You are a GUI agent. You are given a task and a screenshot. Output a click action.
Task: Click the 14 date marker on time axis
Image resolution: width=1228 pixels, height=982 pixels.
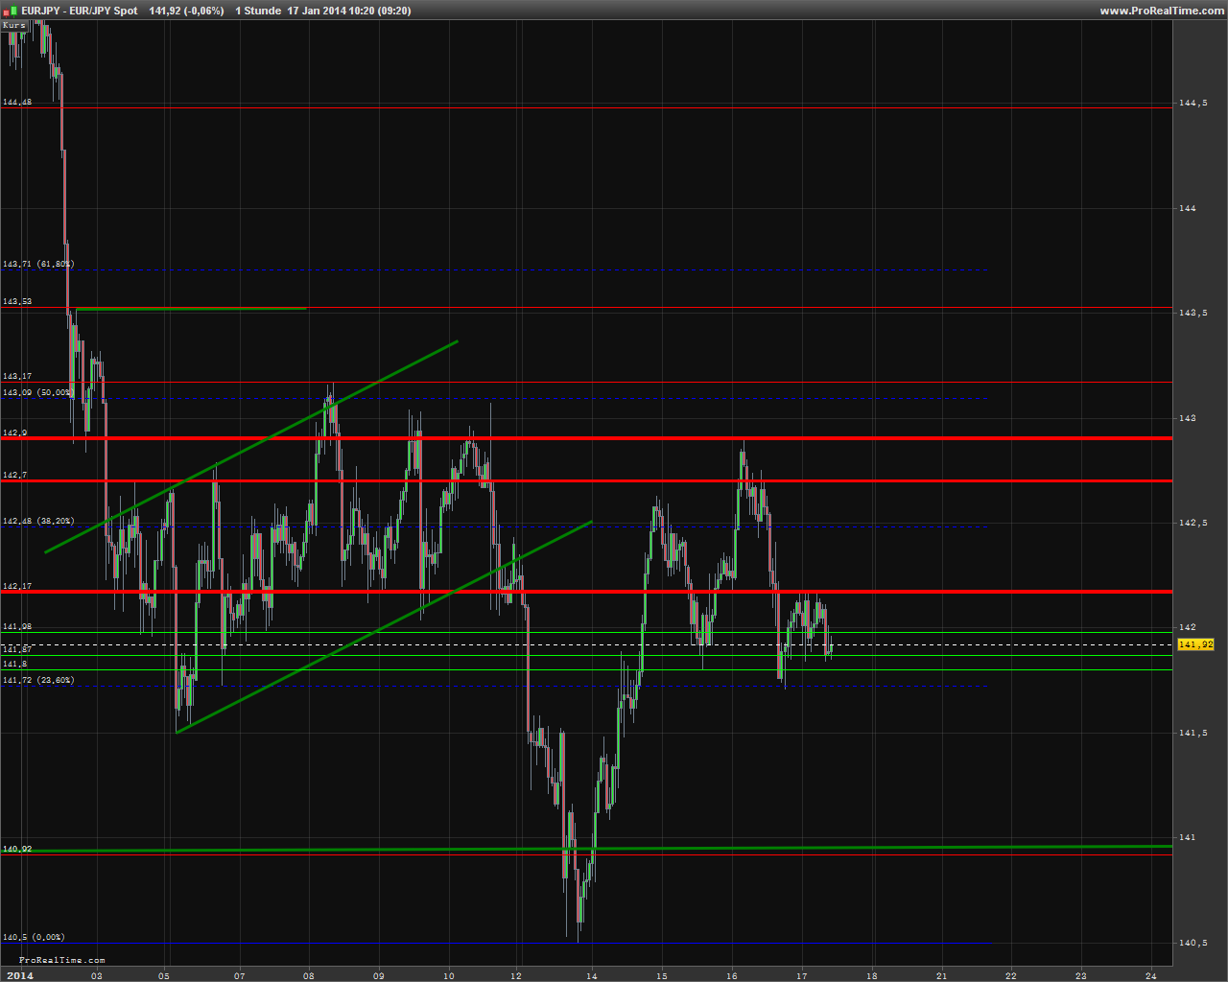tap(591, 975)
